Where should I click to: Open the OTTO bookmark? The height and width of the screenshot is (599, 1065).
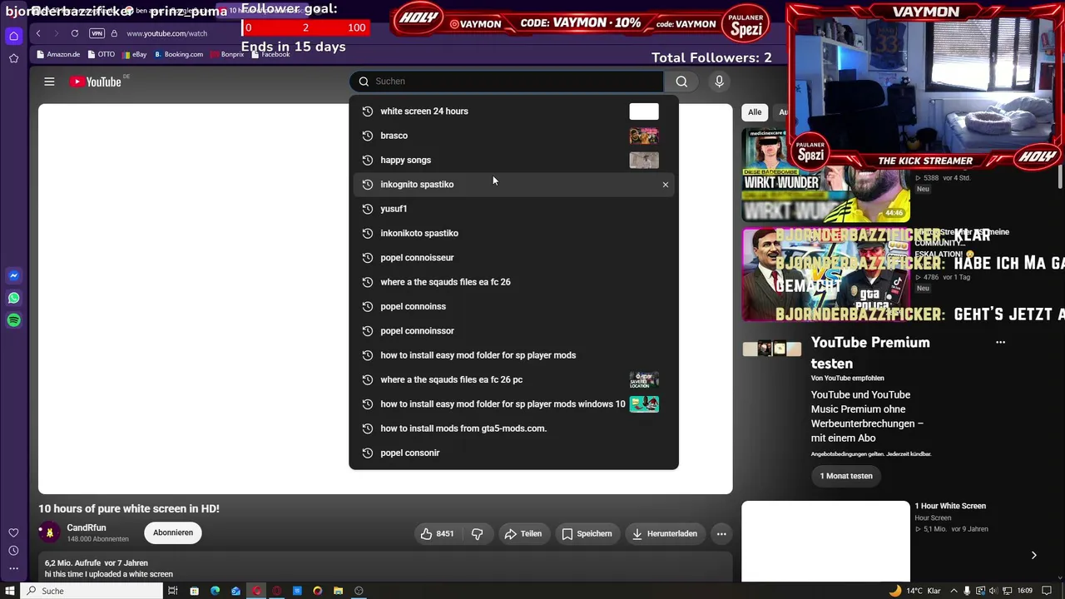coord(102,55)
